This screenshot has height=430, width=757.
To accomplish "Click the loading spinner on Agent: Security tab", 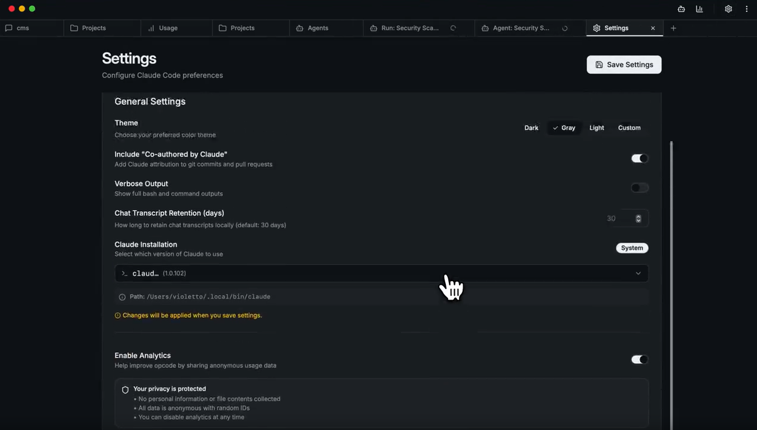I will point(564,28).
